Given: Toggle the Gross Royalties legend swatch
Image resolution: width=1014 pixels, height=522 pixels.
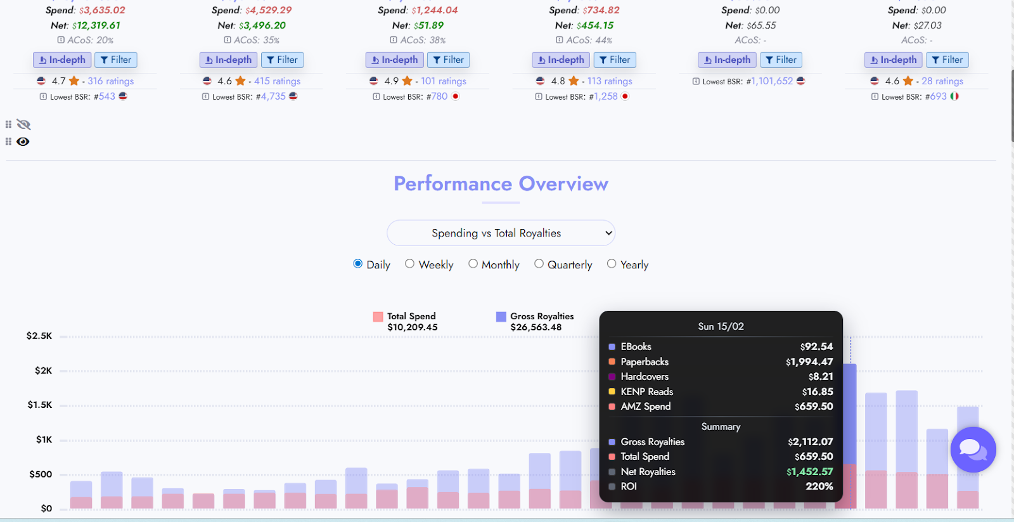Looking at the screenshot, I should [501, 316].
